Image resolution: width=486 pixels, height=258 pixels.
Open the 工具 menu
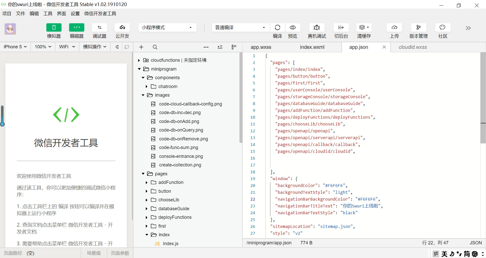(x=48, y=14)
